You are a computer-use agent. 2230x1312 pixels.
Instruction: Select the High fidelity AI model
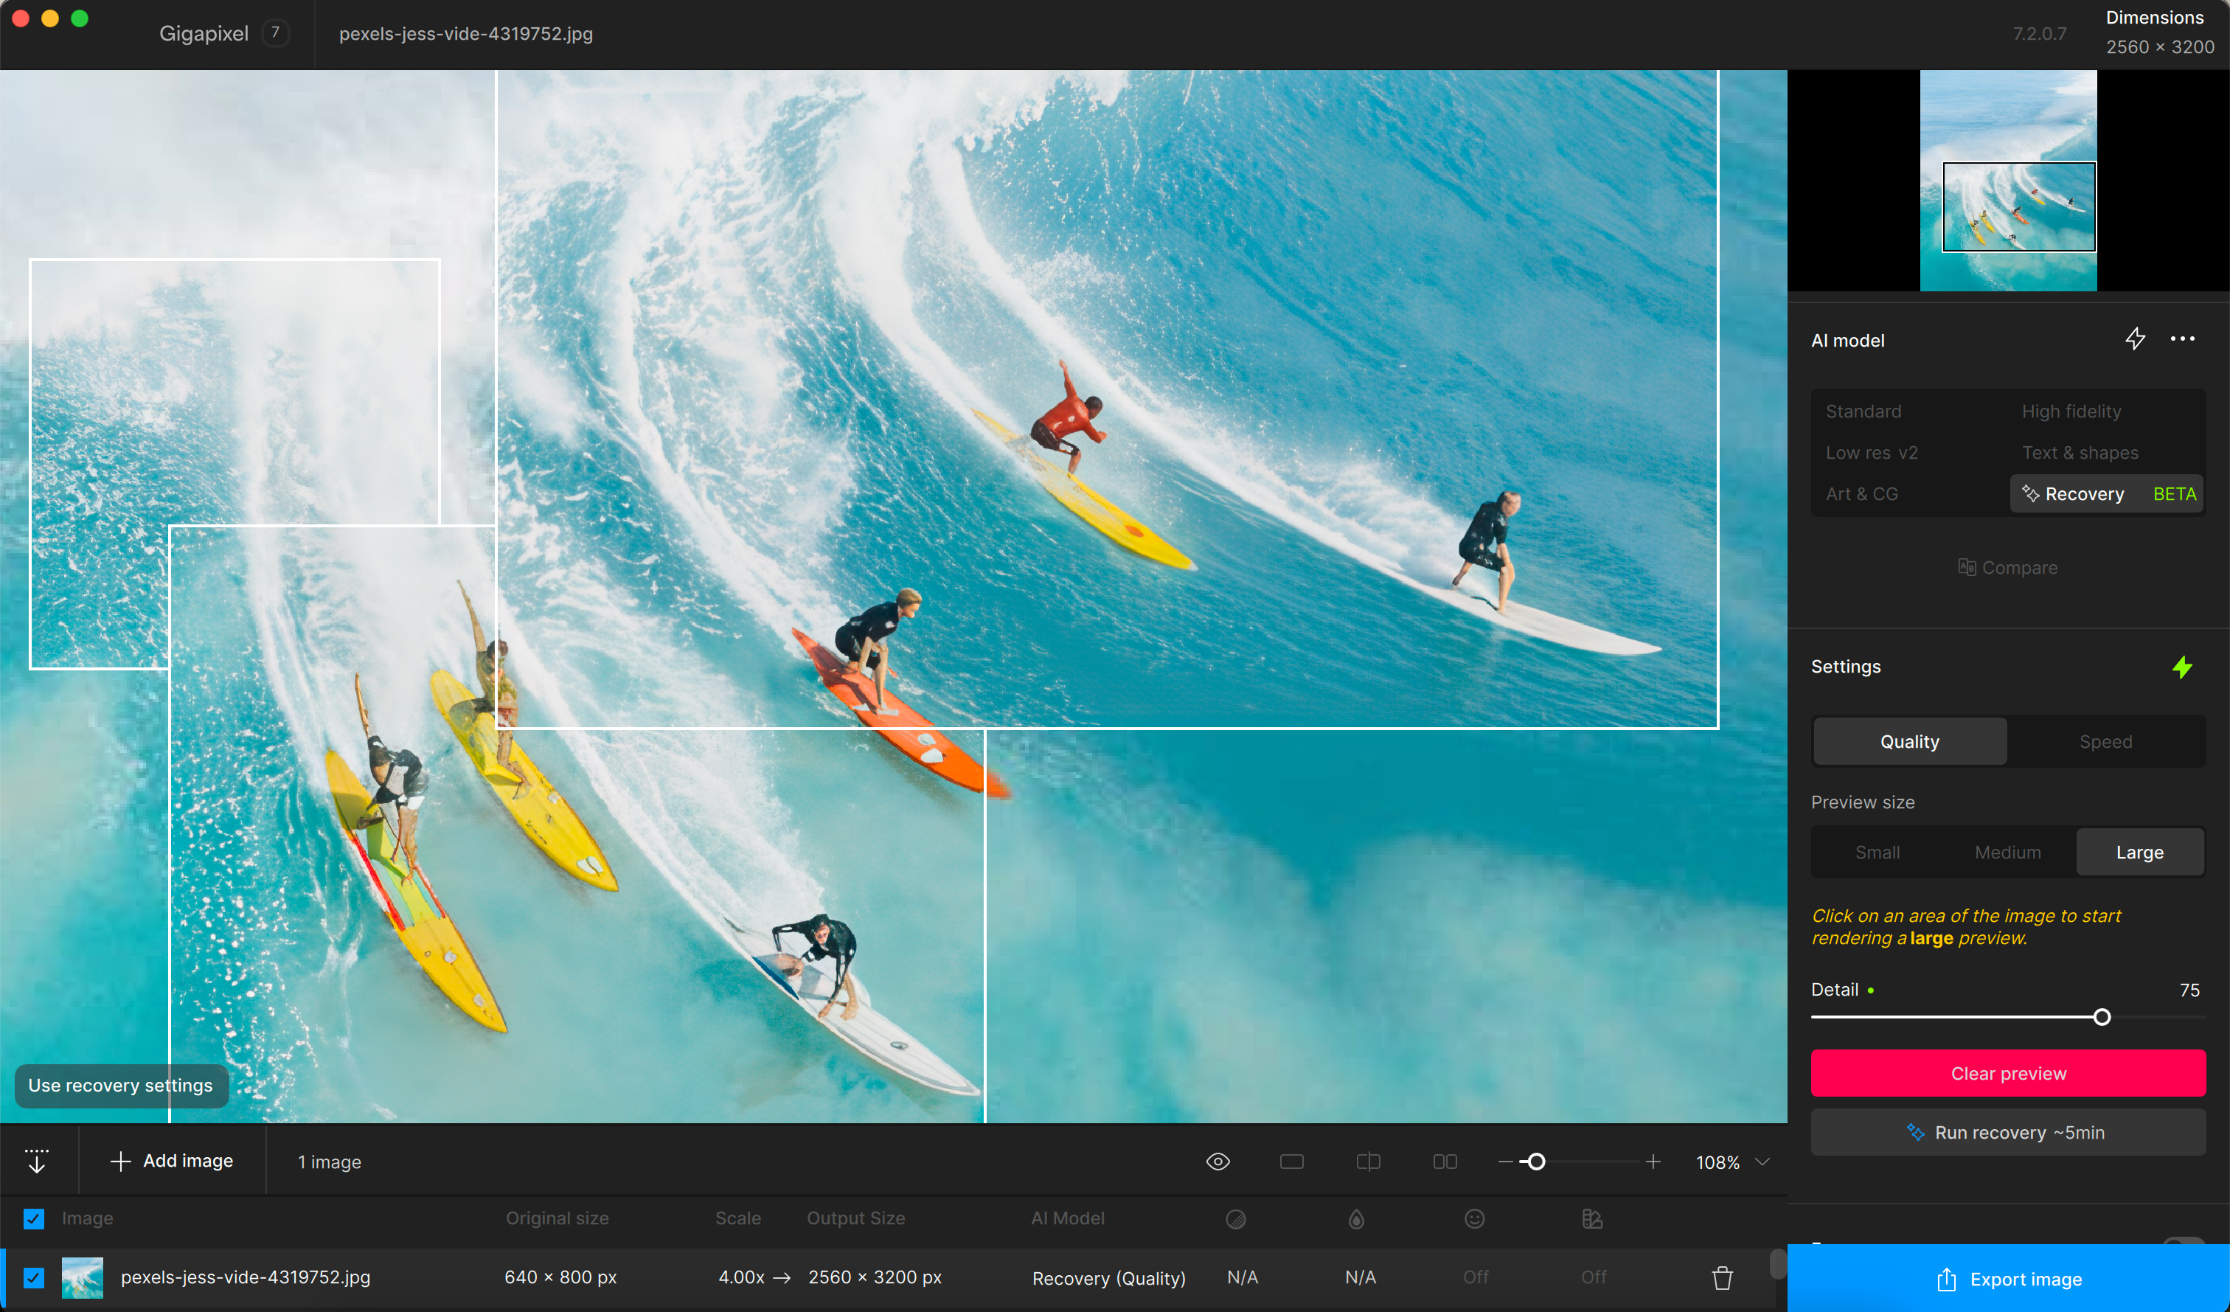tap(2071, 411)
